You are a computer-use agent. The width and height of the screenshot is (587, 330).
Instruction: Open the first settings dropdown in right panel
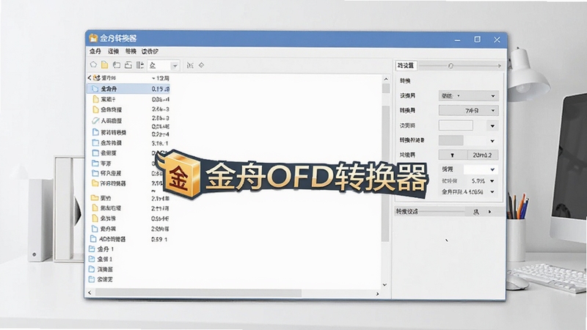pos(468,96)
